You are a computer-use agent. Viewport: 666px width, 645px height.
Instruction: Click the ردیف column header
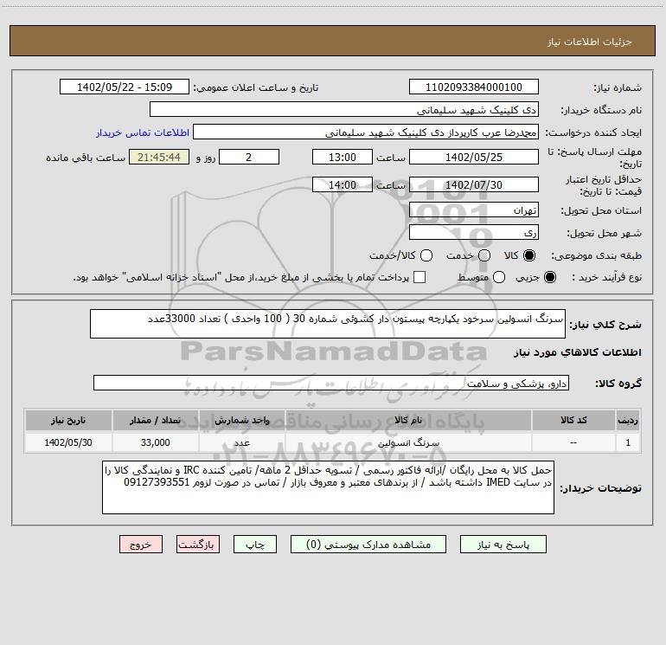pos(628,420)
